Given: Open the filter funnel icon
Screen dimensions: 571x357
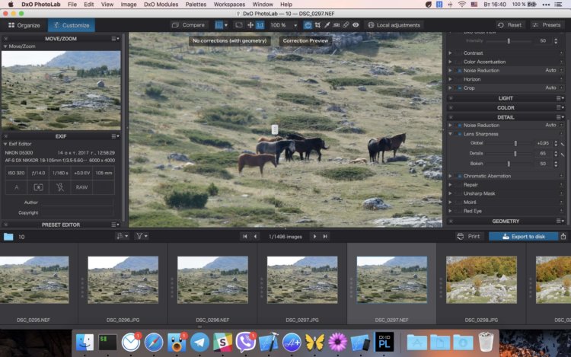Looking at the screenshot, I should [142, 236].
